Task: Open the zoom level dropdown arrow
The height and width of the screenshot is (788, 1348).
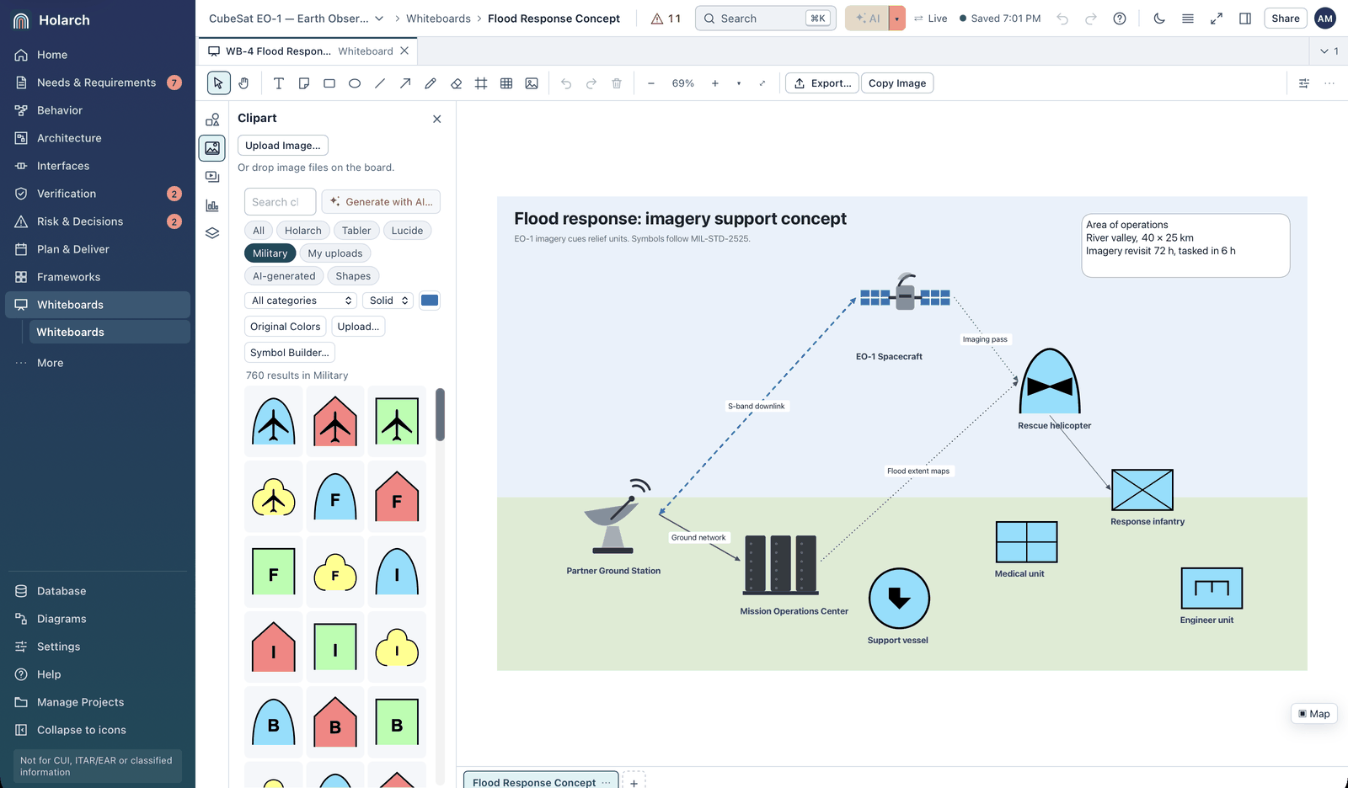Action: (x=739, y=83)
